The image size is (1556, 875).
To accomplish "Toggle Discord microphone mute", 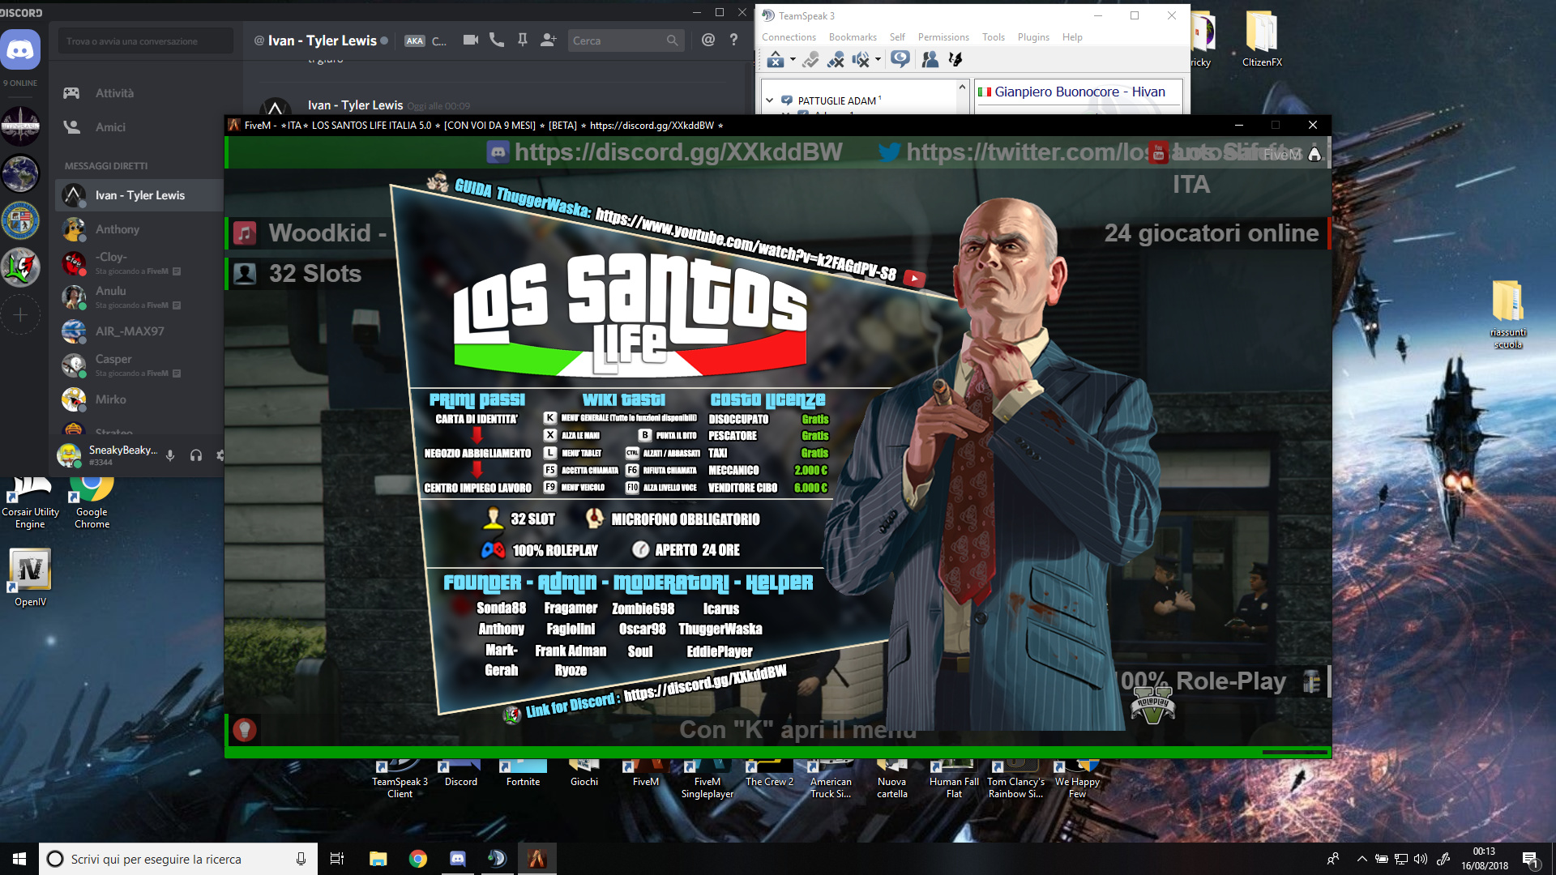I will click(x=170, y=455).
